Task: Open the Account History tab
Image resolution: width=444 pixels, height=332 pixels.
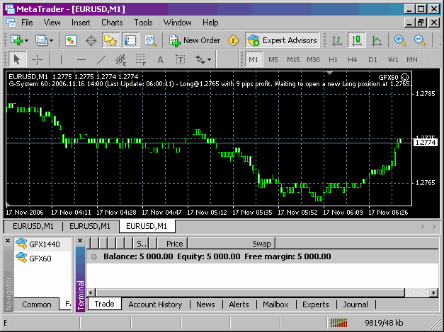Action: [x=155, y=304]
